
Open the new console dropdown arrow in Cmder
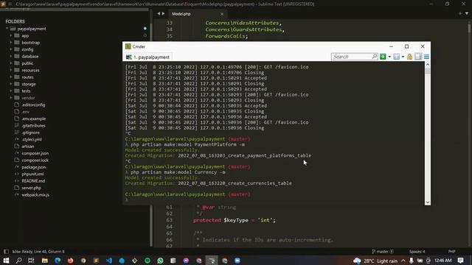tap(389, 57)
